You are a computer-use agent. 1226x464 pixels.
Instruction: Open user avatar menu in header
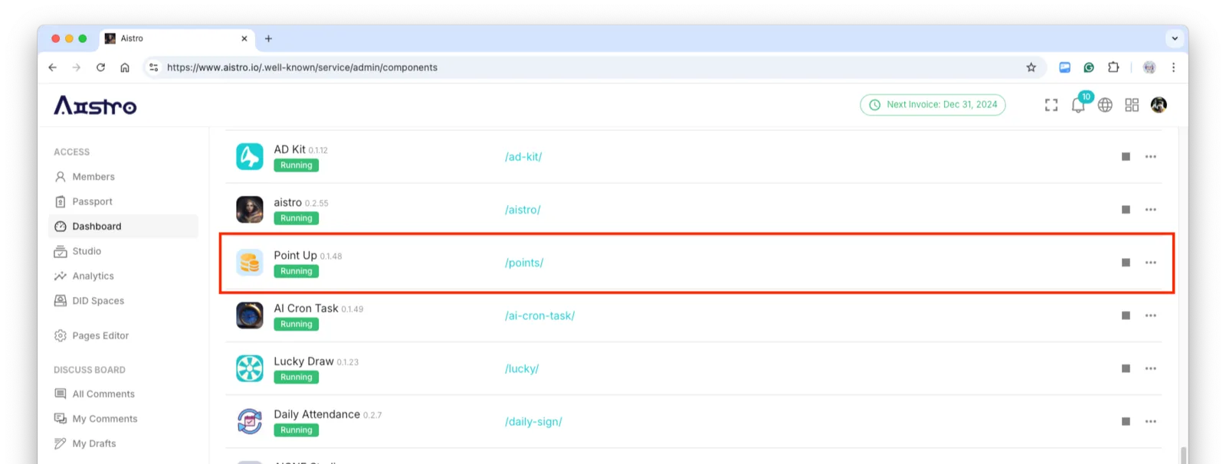tap(1159, 105)
